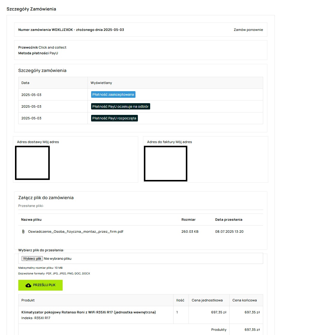Viewport: 333px width, 335px height.
Task: Click the Dozwolone formaty note
Action: 54,274
